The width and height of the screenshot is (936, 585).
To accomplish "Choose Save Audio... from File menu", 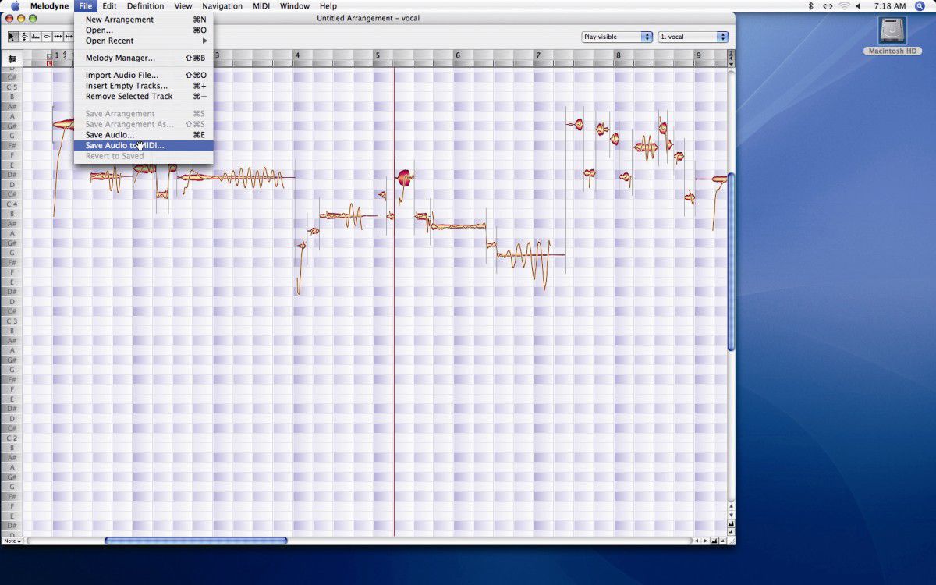I will [144, 135].
